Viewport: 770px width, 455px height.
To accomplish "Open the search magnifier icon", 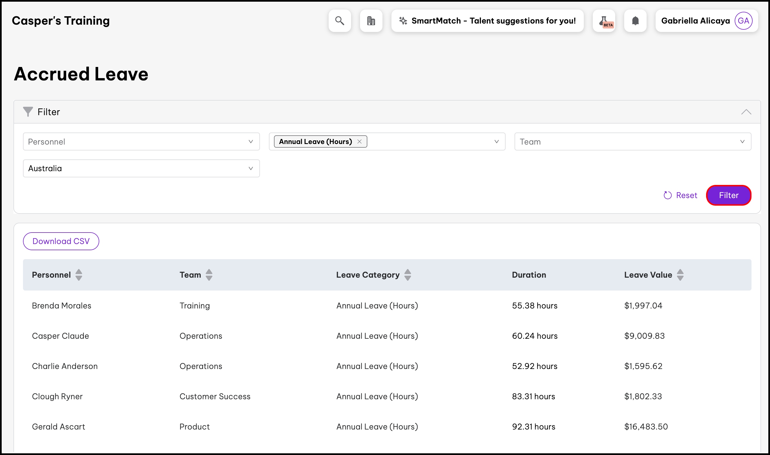I will pyautogui.click(x=340, y=20).
